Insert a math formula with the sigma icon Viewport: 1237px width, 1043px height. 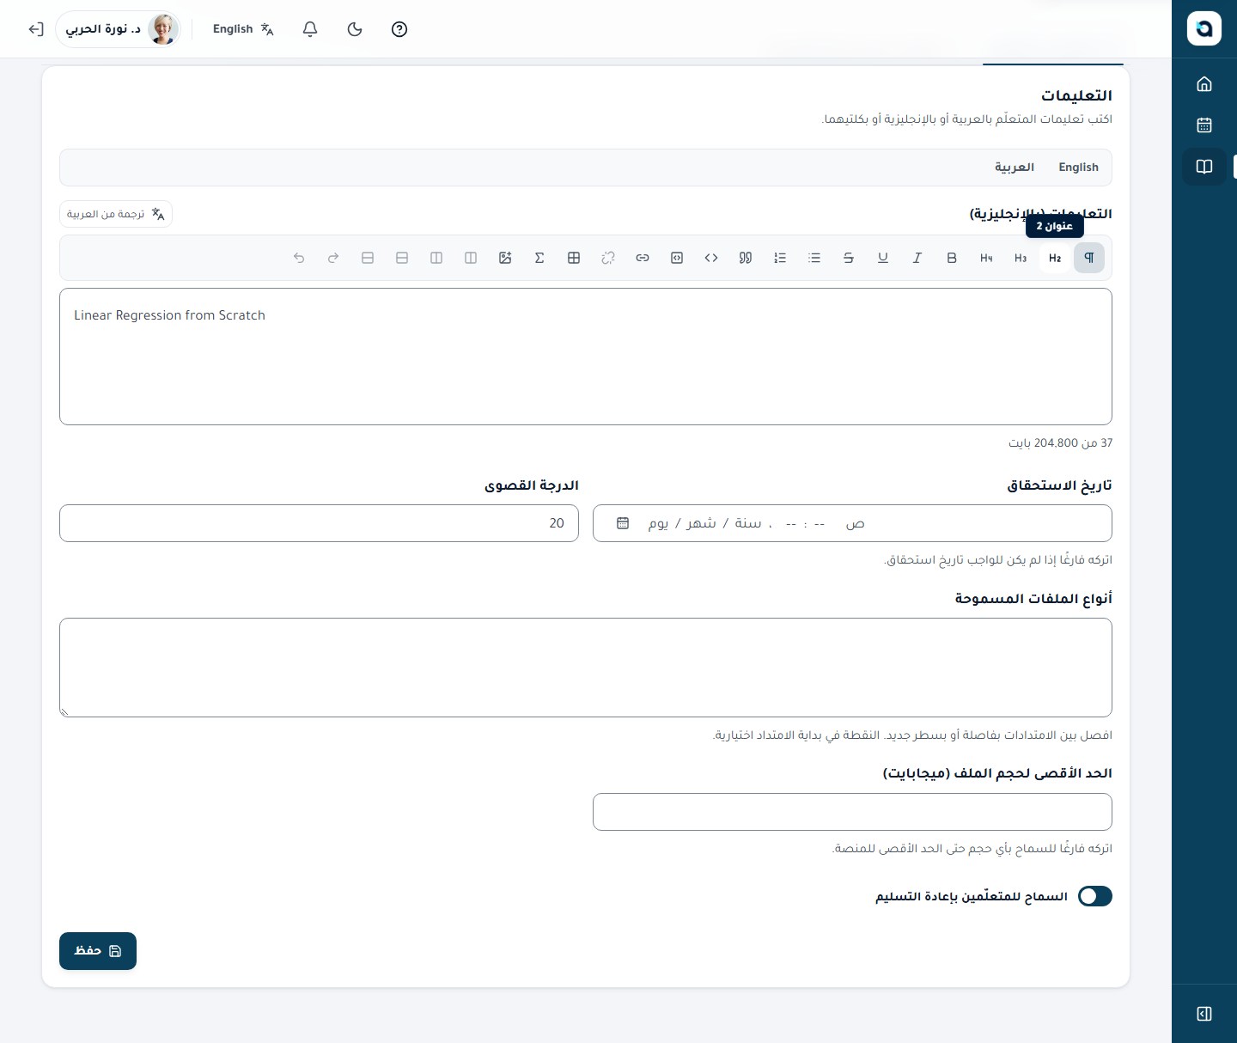point(539,258)
